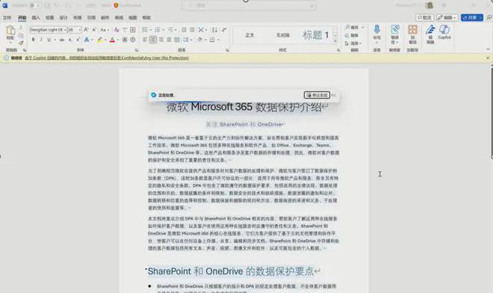Align paragraph text to the right
This screenshot has width=493, height=293.
pyautogui.click(x=161, y=40)
